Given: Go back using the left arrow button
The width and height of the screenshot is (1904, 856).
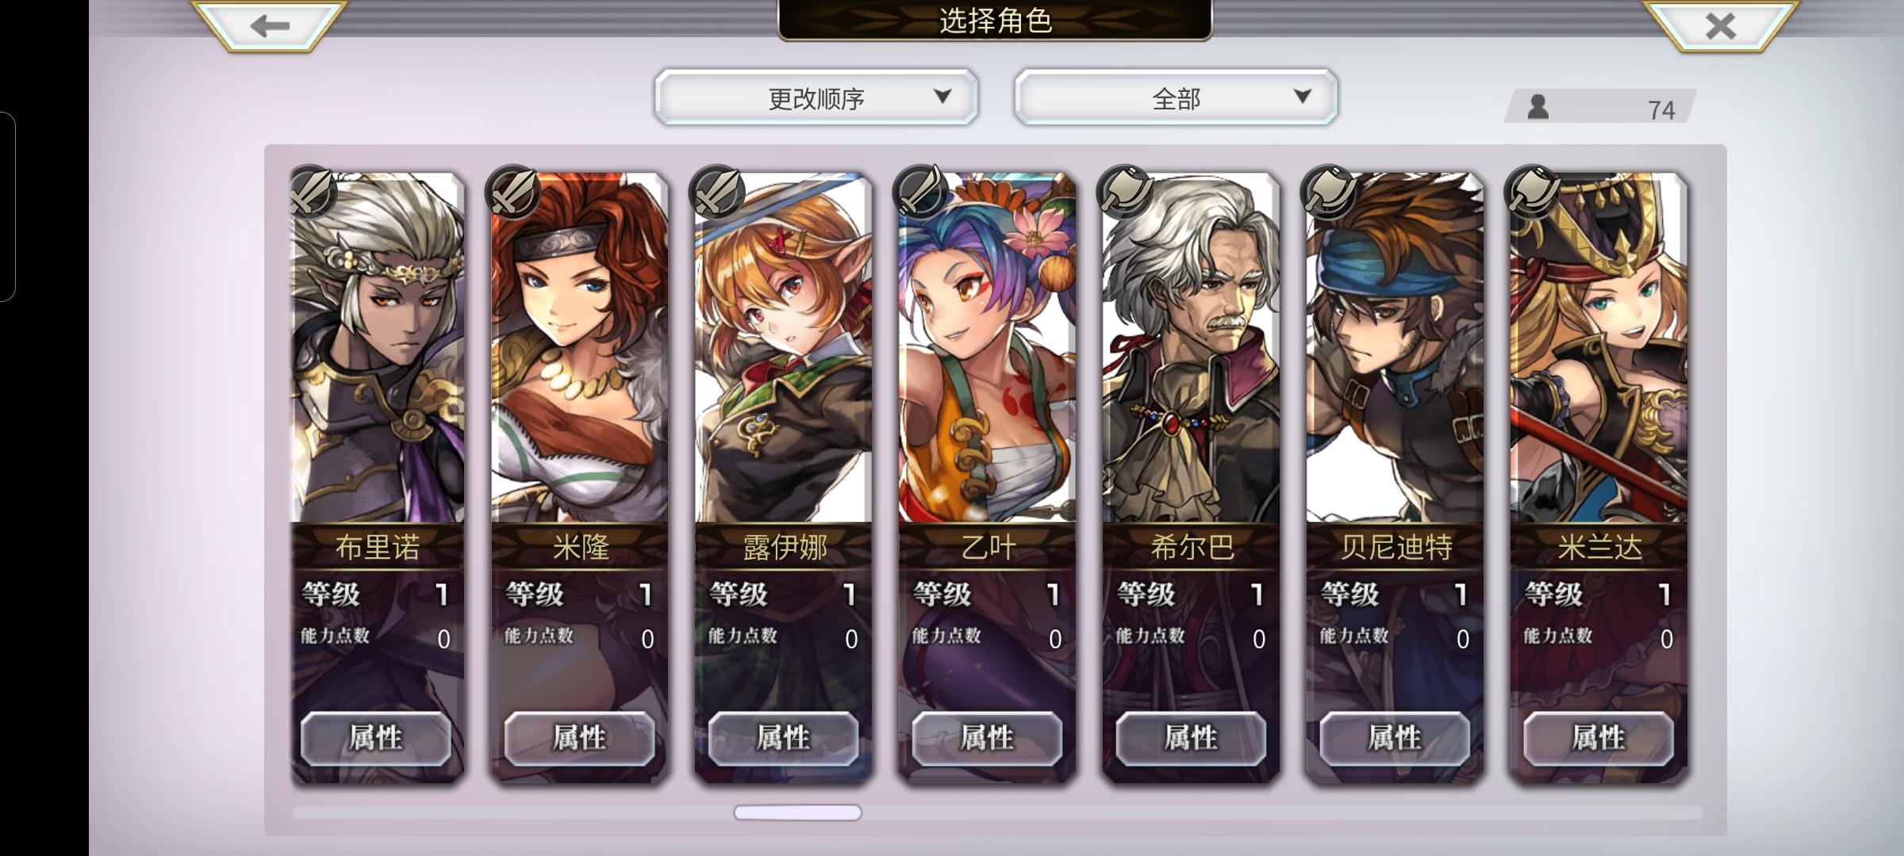Looking at the screenshot, I should coord(269,25).
